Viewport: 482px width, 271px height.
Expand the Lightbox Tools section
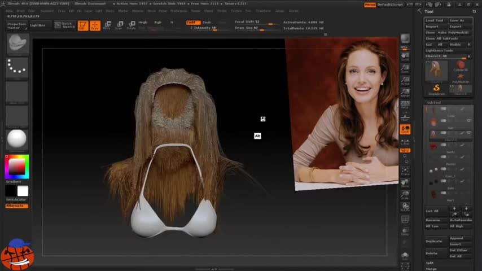pyautogui.click(x=439, y=50)
